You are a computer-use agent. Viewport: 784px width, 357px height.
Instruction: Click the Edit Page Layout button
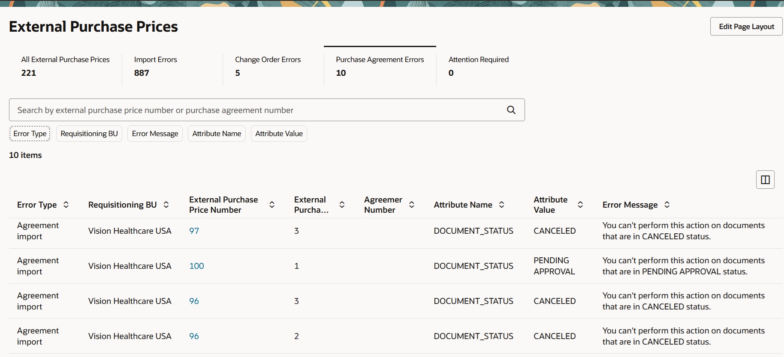point(746,27)
